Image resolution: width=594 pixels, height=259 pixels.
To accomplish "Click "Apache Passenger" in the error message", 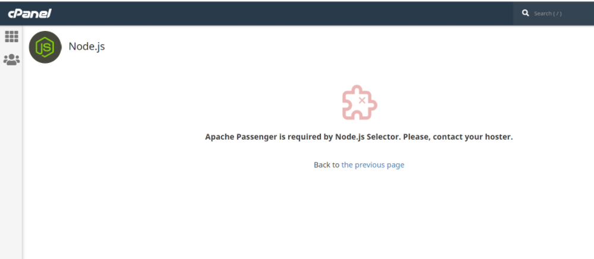I will pyautogui.click(x=241, y=137).
